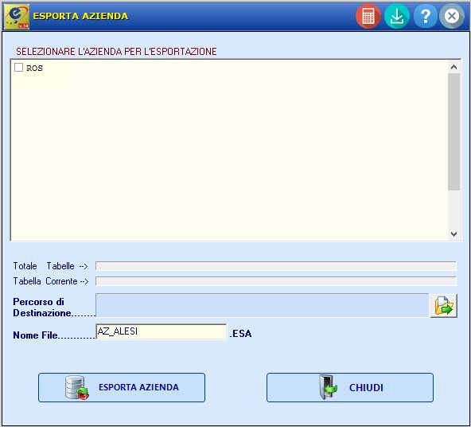Click the door icon on Chiudi button

(x=328, y=387)
